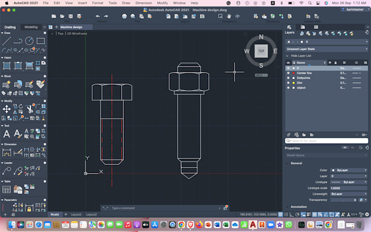
Task: Select the Trim scissors tool
Action: point(29,109)
